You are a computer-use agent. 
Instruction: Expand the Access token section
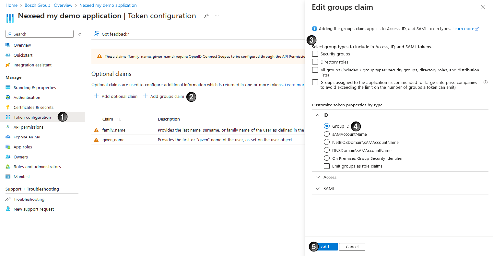[318, 177]
